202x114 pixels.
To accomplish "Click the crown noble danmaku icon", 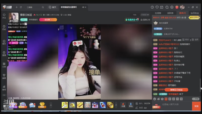I will [x=162, y=99].
